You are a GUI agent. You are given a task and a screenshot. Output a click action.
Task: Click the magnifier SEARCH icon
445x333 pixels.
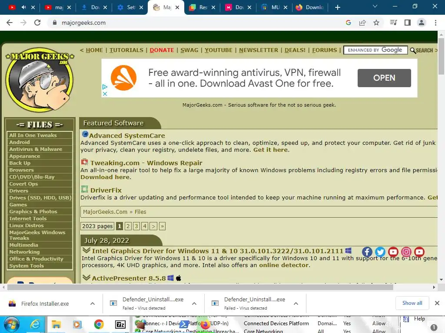422,50
